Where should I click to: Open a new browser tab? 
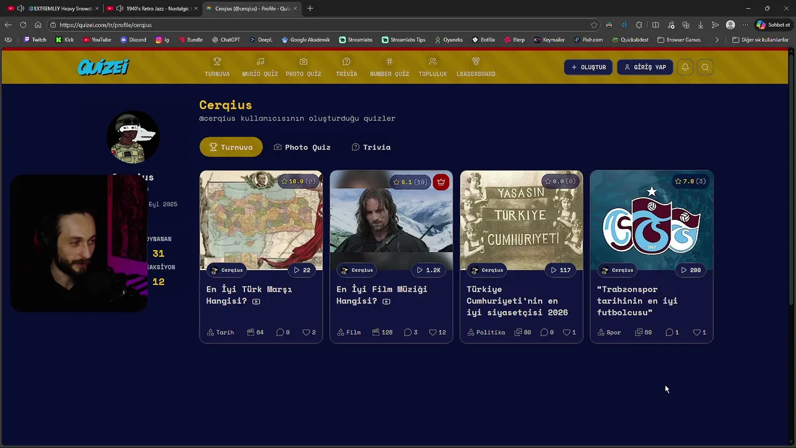(x=310, y=9)
